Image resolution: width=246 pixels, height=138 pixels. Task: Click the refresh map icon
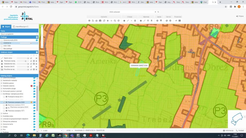[104, 21]
